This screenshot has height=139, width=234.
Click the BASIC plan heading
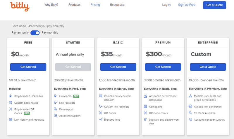click(118, 43)
